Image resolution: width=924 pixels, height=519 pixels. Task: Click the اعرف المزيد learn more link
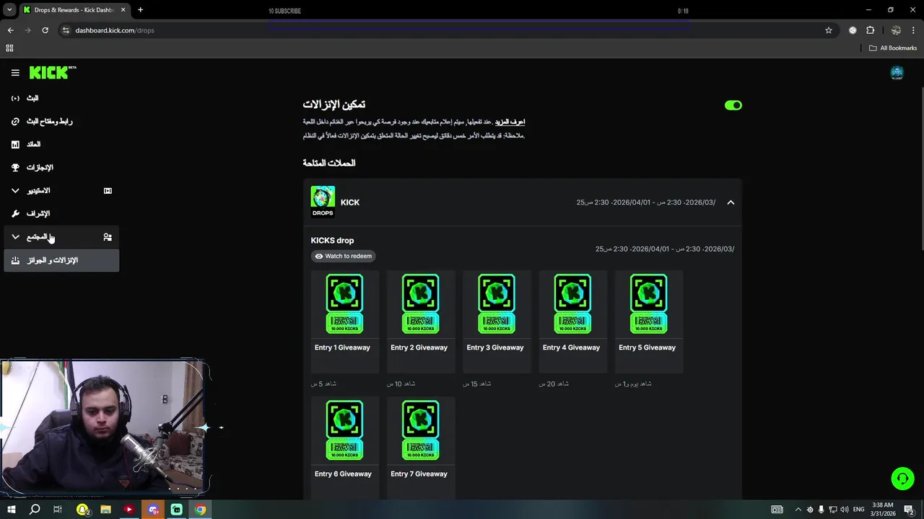(510, 122)
